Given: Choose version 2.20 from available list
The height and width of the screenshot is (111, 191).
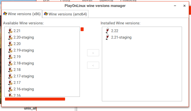Looking at the screenshot, I should coord(17,44).
